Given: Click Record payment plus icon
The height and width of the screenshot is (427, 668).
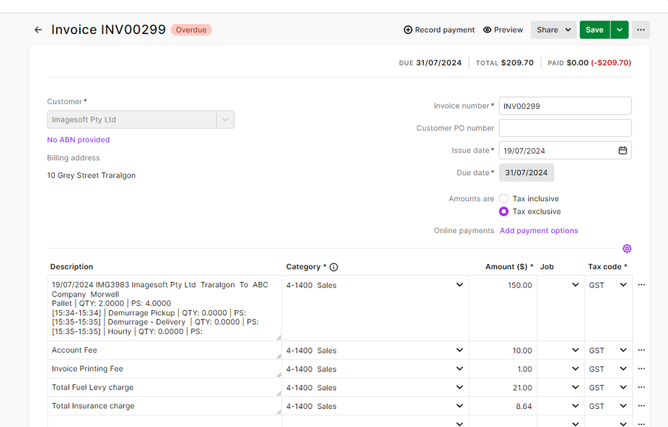Looking at the screenshot, I should [408, 30].
